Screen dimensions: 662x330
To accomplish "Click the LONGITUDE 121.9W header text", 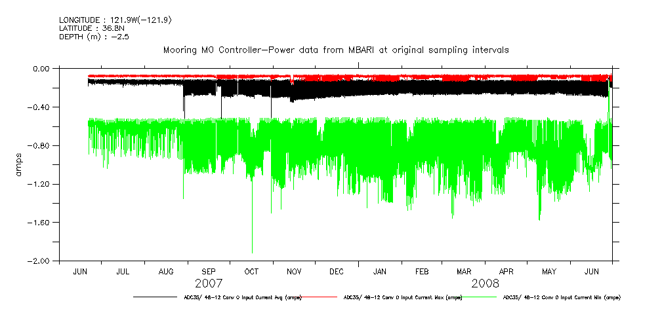I will (115, 20).
